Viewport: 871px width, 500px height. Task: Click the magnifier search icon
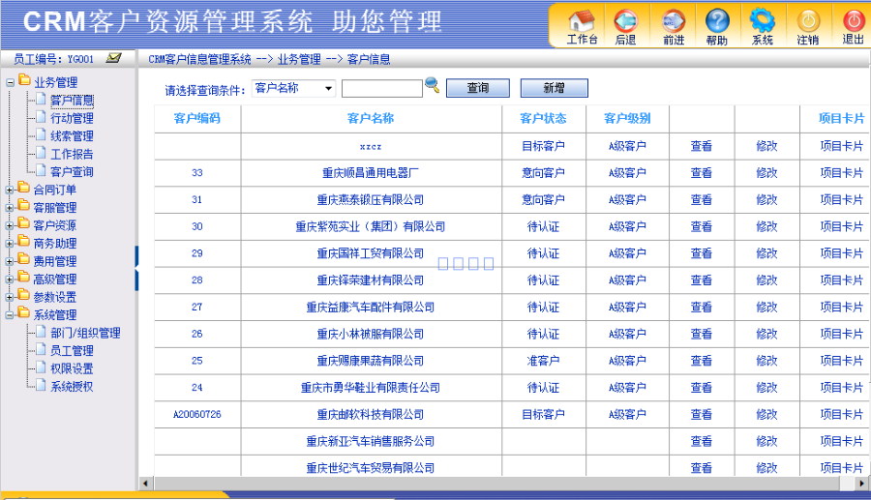pyautogui.click(x=432, y=85)
